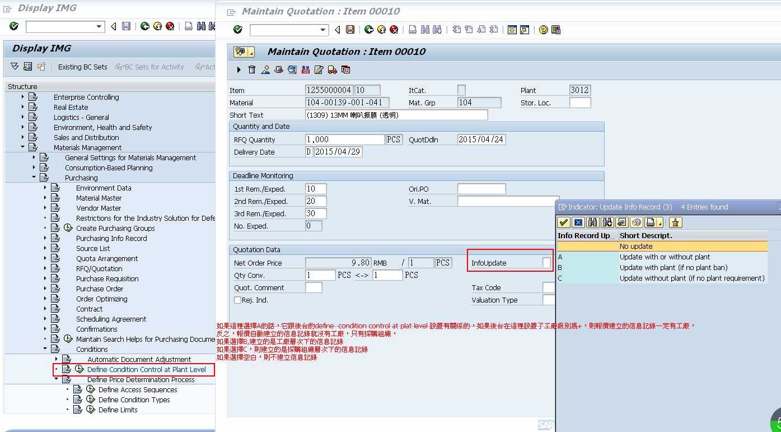Click execute clock icon beside Define Condition Types

click(91, 400)
